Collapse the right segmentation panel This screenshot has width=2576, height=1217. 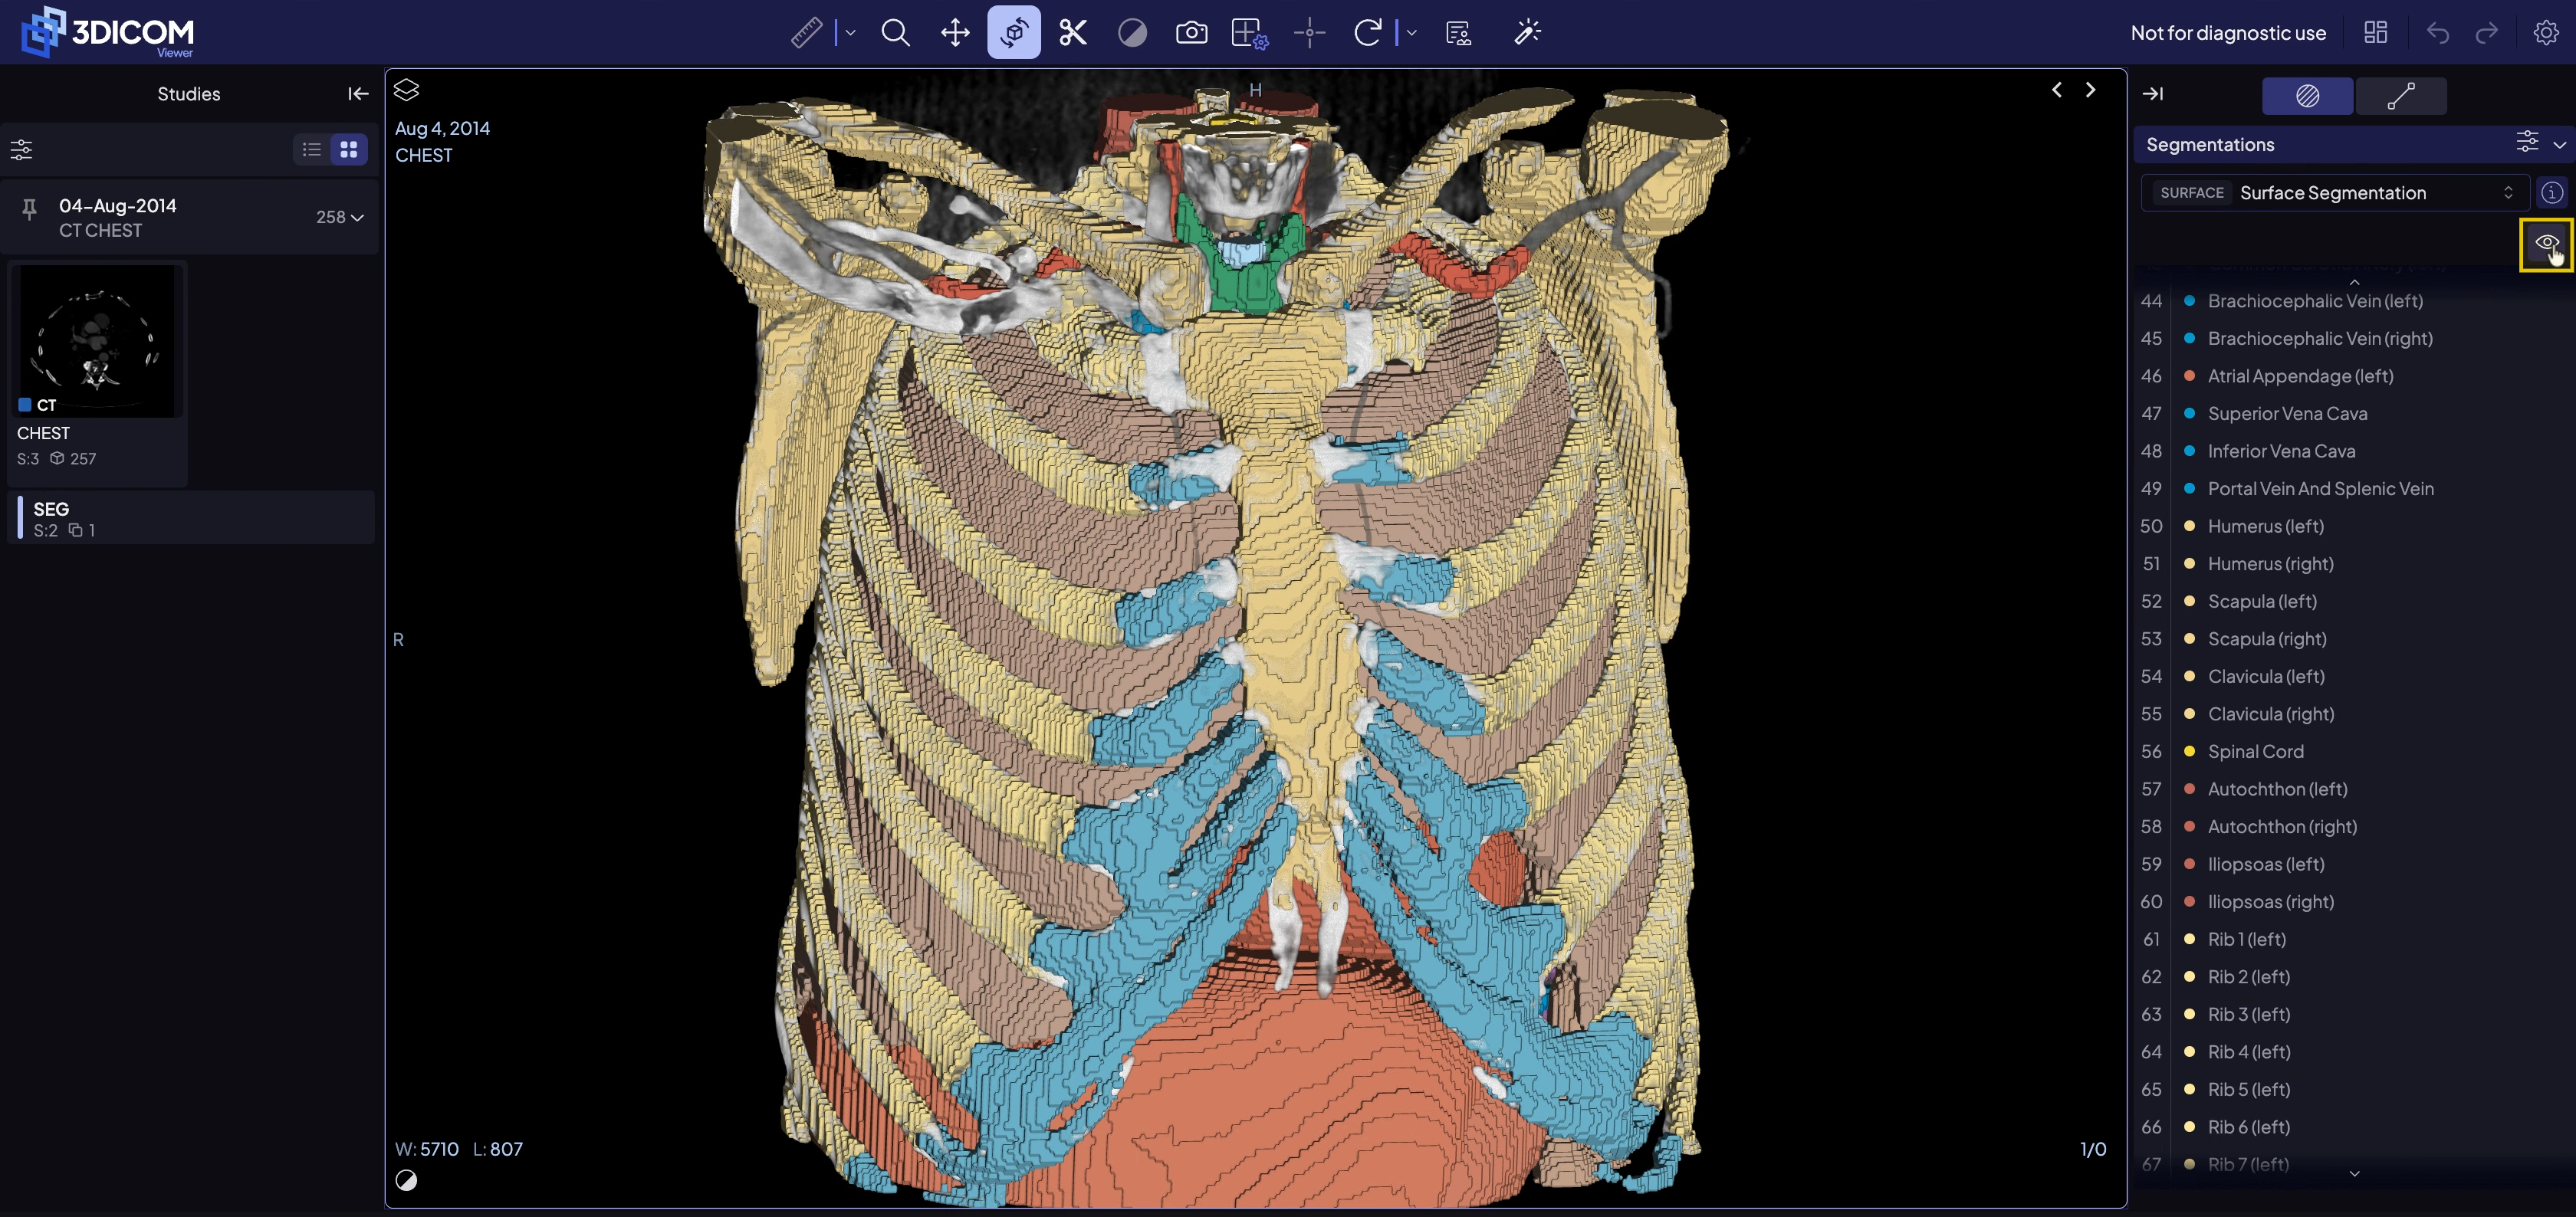[2152, 94]
